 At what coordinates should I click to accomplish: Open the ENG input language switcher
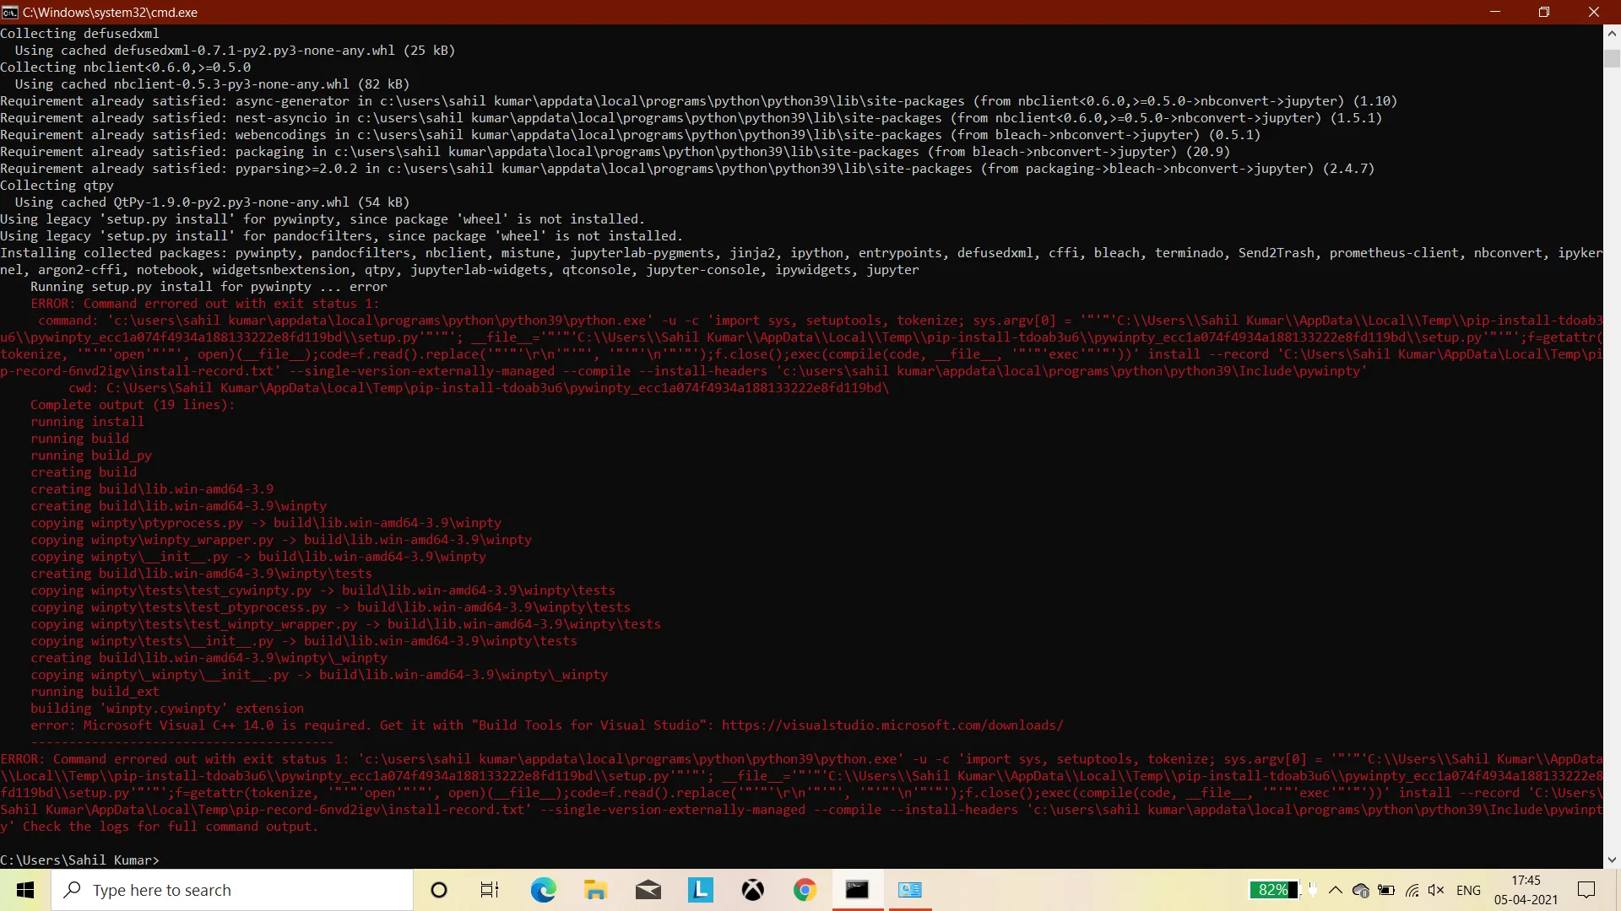point(1468,890)
